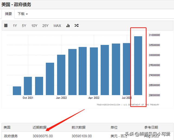Viewport: 174px width, 140px height.
Task: Click the tallest Aug 2022 bar
Action: point(138,66)
